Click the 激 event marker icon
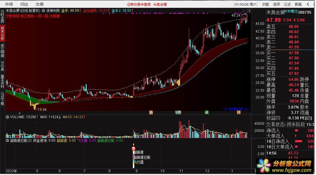 (151, 112)
